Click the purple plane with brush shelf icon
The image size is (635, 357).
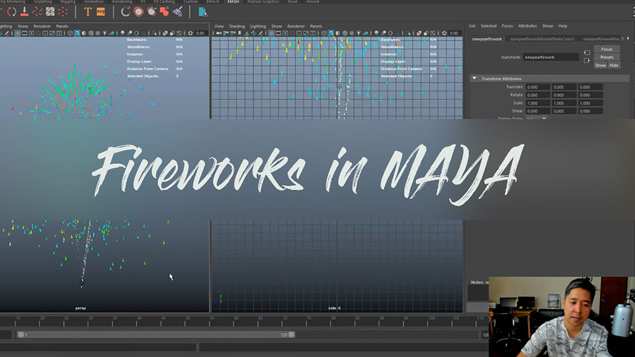[177, 12]
